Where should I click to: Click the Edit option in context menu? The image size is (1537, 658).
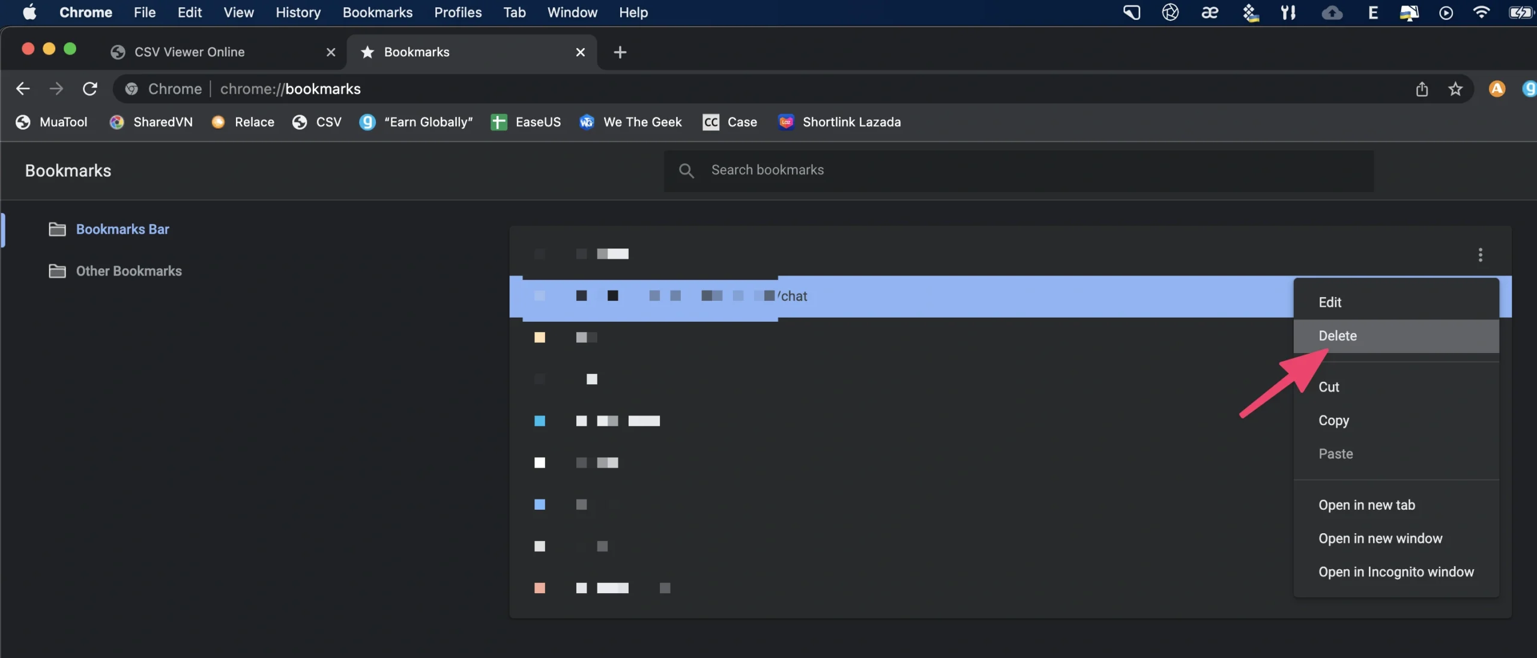click(x=1329, y=302)
